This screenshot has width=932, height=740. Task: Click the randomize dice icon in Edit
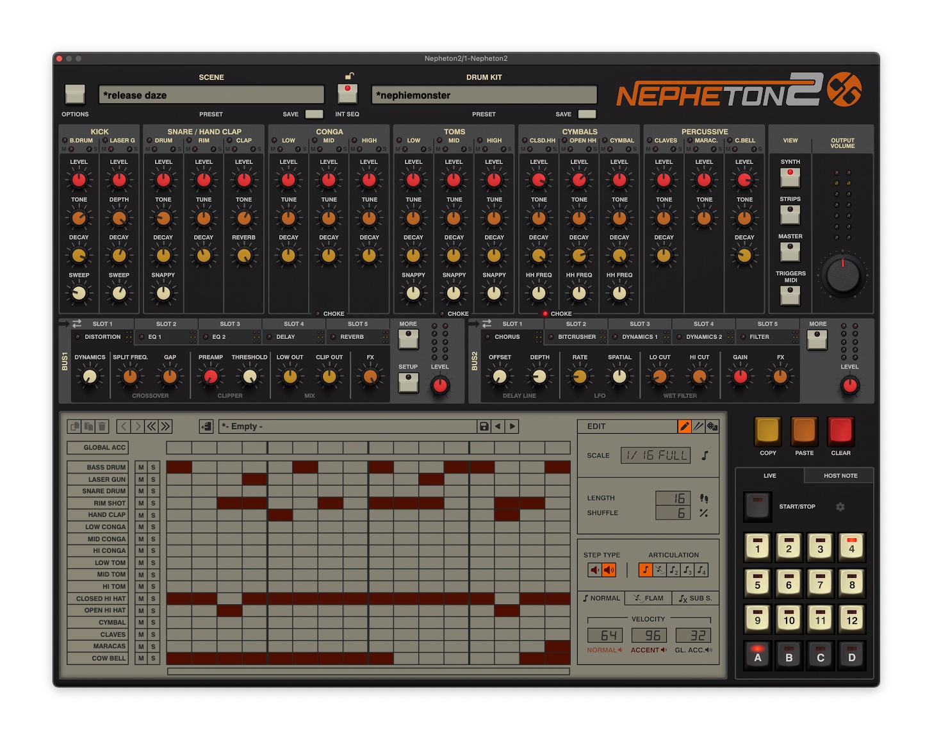pos(712,427)
